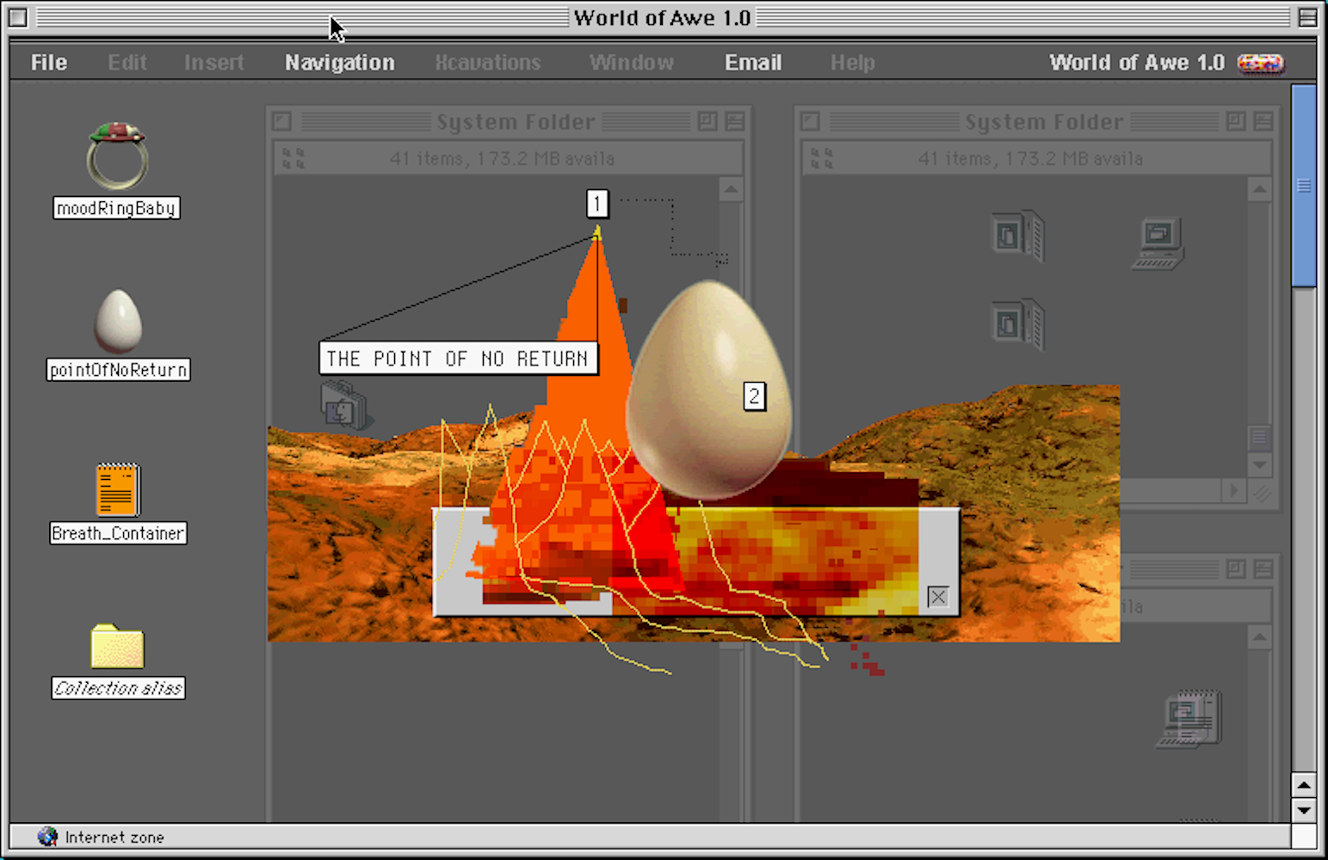The height and width of the screenshot is (860, 1328).
Task: Open the File menu
Action: [49, 63]
